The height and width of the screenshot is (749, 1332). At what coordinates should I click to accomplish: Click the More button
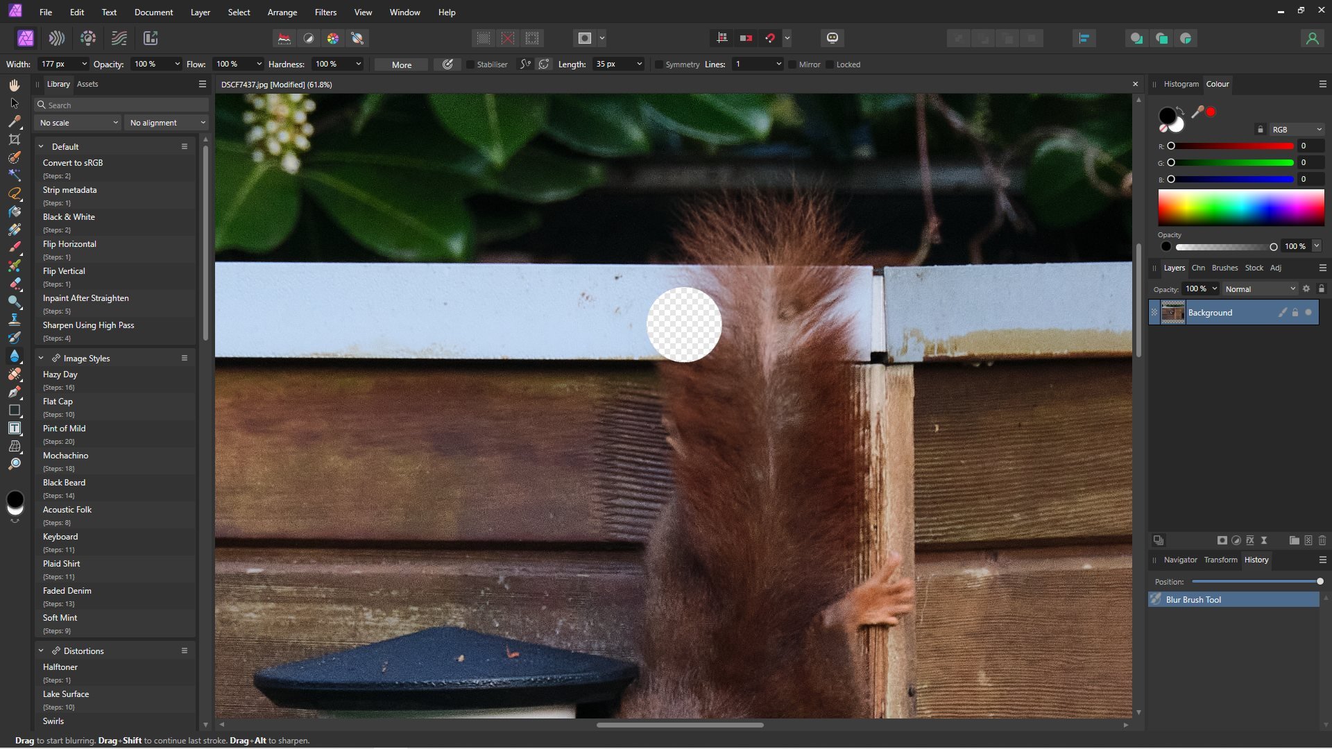(401, 64)
